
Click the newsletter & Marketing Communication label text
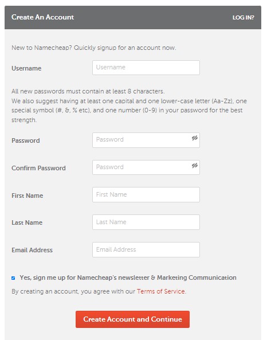point(128,278)
